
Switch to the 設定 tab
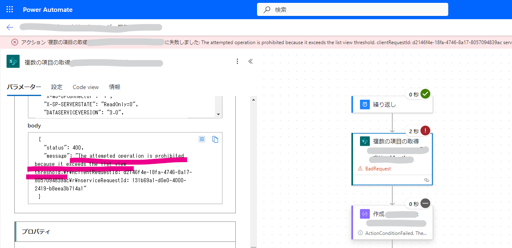tap(57, 87)
